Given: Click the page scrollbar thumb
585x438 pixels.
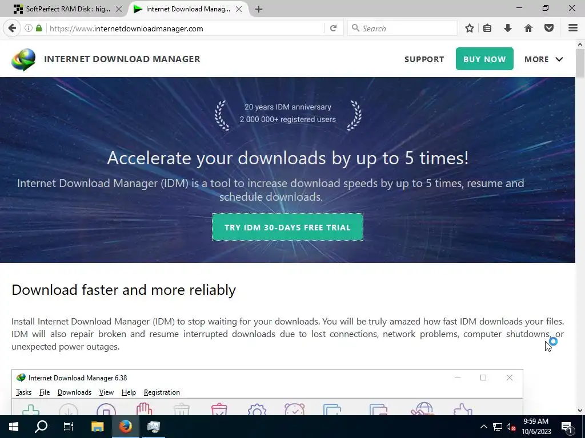Looking at the screenshot, I should pos(580,63).
